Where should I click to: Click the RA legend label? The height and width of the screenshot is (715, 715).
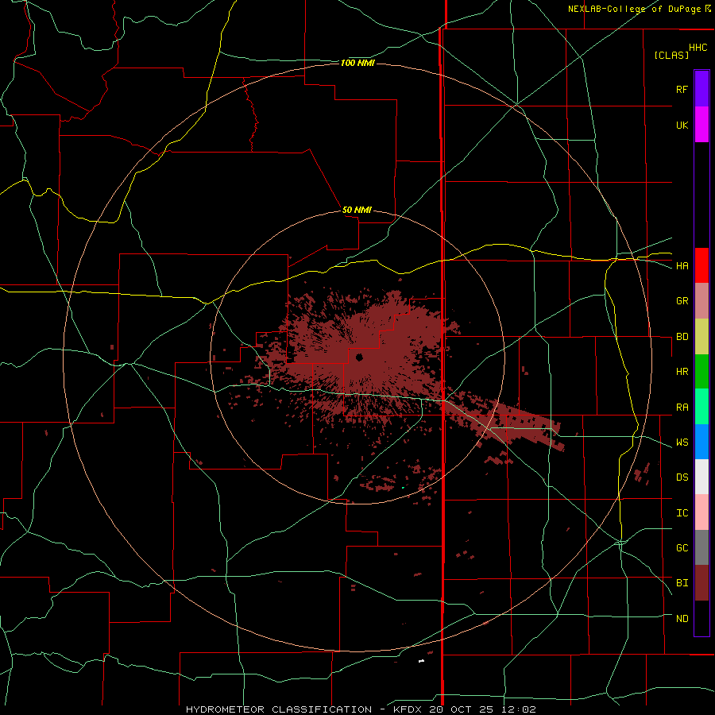pyautogui.click(x=682, y=408)
